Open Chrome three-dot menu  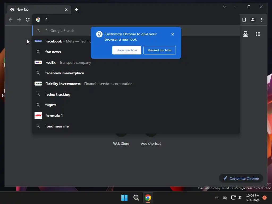click(x=261, y=20)
